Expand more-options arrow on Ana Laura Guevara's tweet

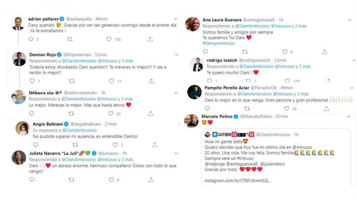[x=349, y=19]
